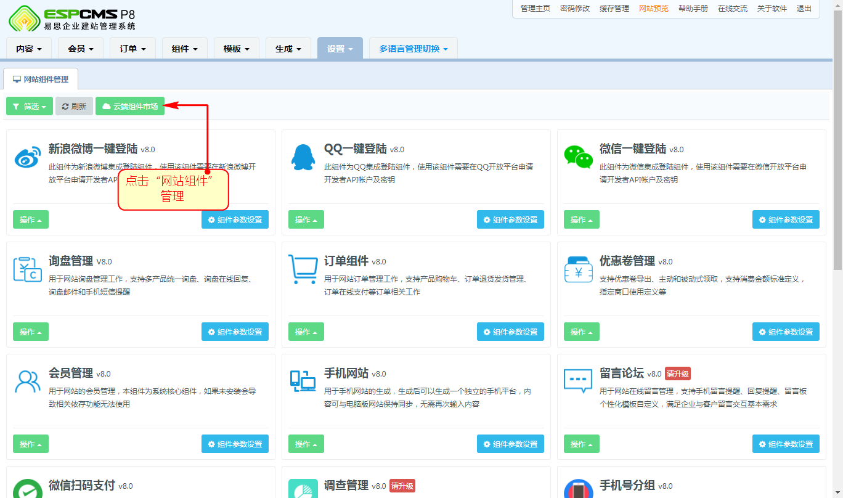Click the Sina Weibo login component icon

tap(27, 158)
